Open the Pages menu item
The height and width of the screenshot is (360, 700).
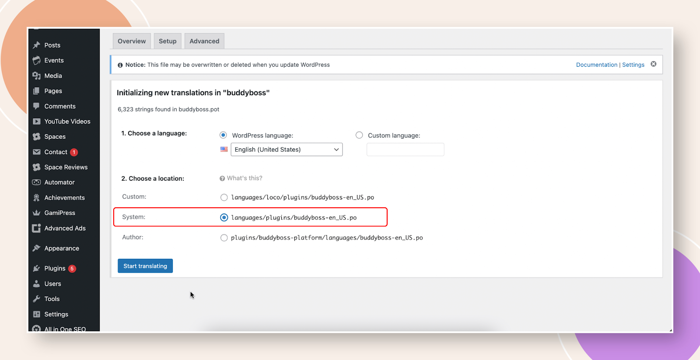[x=53, y=91]
